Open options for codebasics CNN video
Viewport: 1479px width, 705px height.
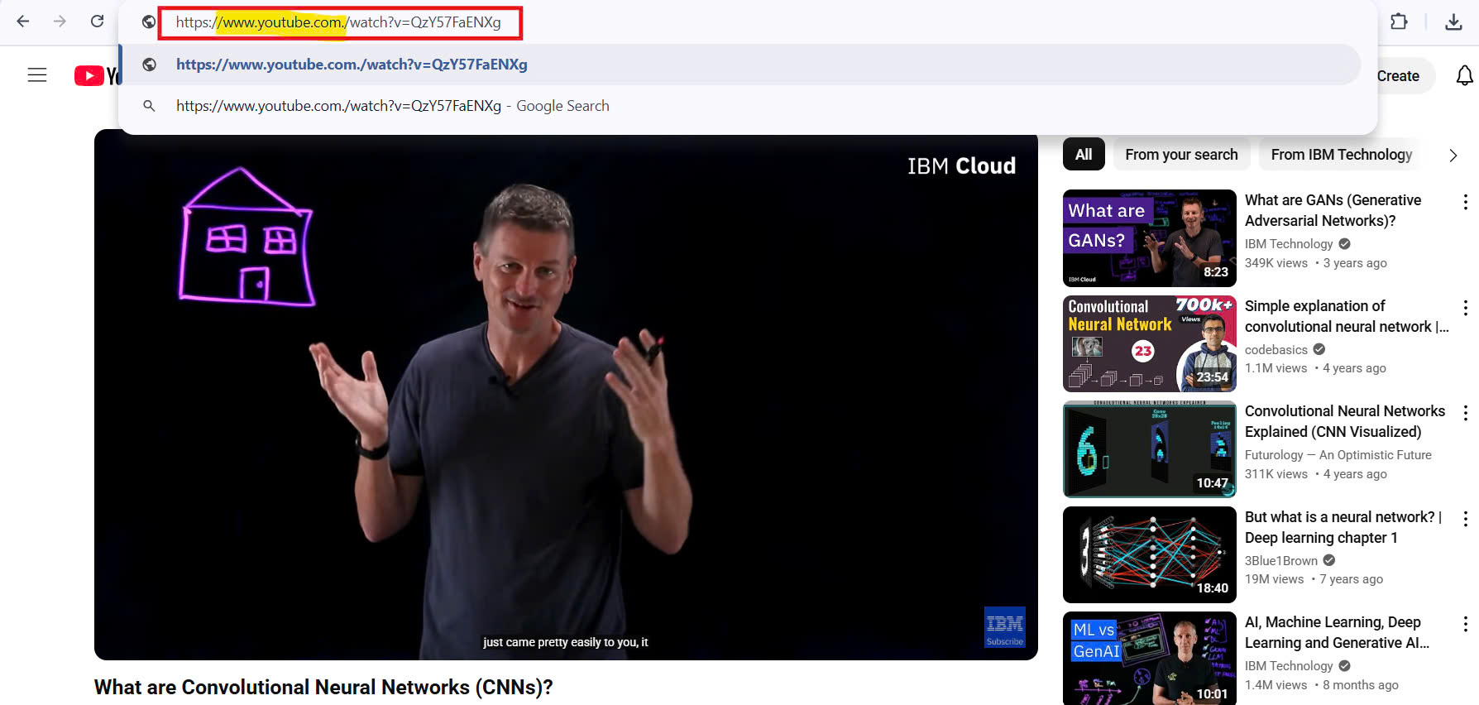pos(1465,308)
